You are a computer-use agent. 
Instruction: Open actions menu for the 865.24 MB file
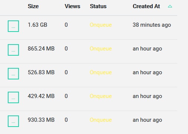[13, 50]
